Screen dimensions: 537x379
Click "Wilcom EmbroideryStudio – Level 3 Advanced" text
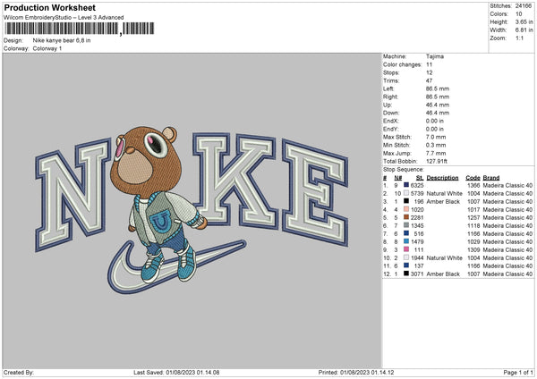tap(64, 18)
